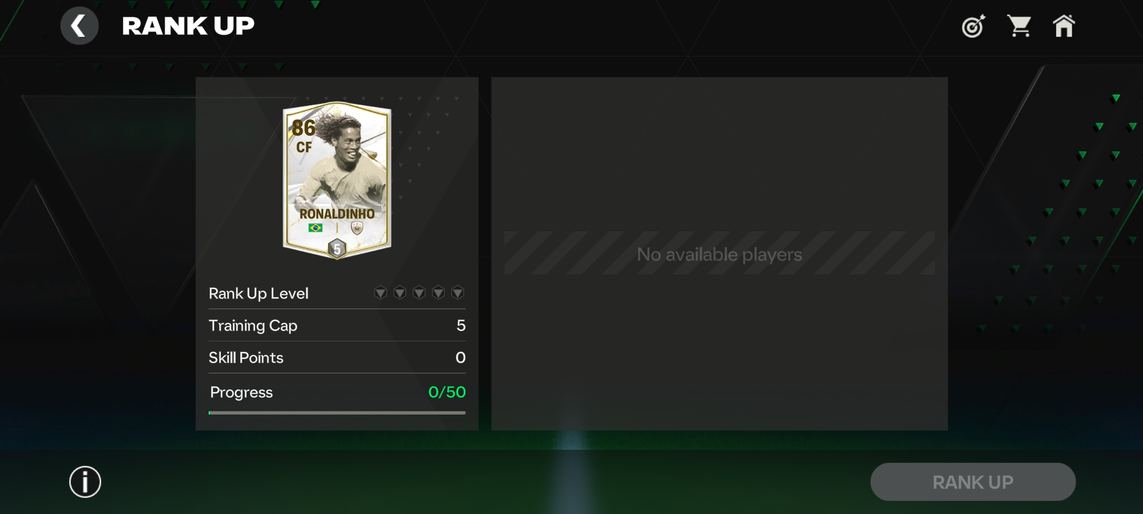Open the info icon for help
This screenshot has height=514, width=1143.
pyautogui.click(x=85, y=482)
